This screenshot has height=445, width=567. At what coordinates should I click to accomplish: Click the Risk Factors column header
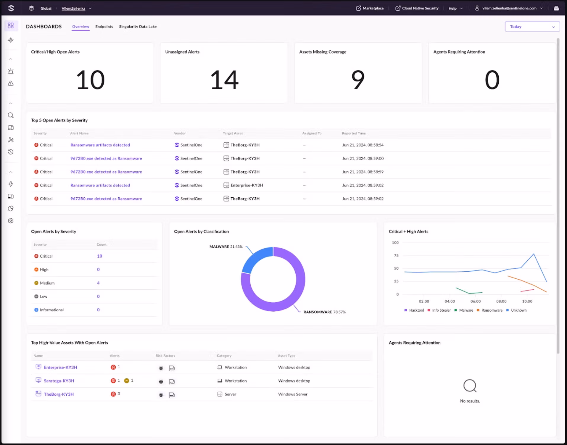coord(165,356)
